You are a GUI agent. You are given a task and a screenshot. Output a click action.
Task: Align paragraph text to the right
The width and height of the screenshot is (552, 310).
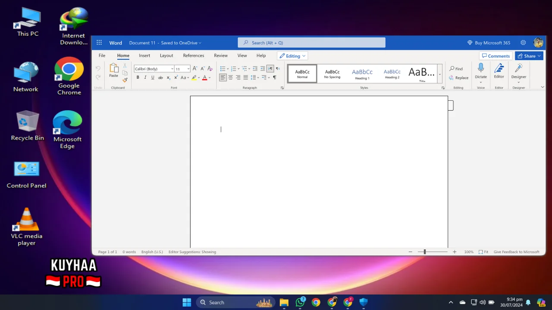point(238,77)
